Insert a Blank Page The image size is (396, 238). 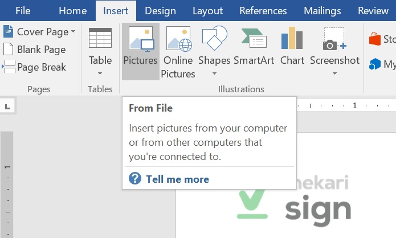[x=34, y=49]
